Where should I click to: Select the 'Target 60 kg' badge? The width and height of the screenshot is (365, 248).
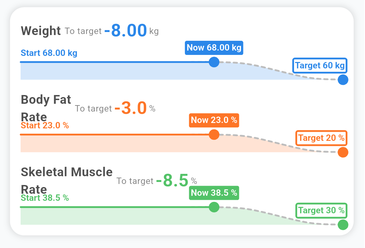tap(320, 65)
